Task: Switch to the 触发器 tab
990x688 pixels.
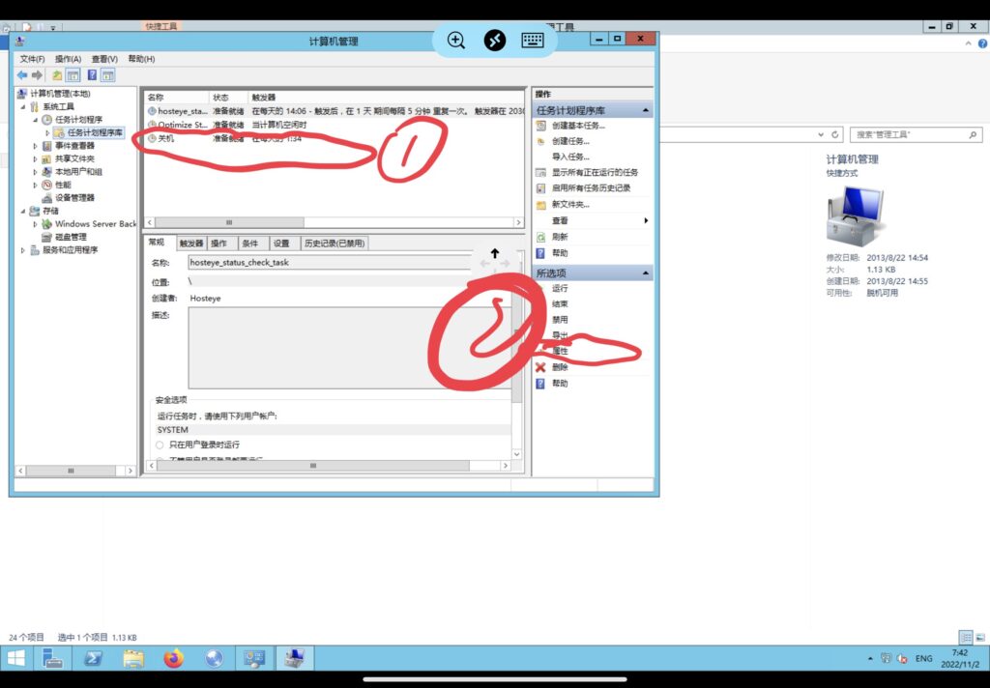Action: coord(191,244)
